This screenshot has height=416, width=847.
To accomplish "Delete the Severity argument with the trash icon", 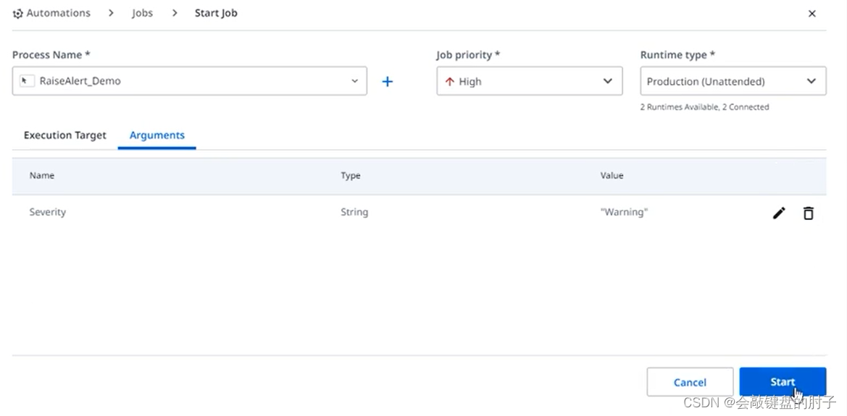I will 808,213.
